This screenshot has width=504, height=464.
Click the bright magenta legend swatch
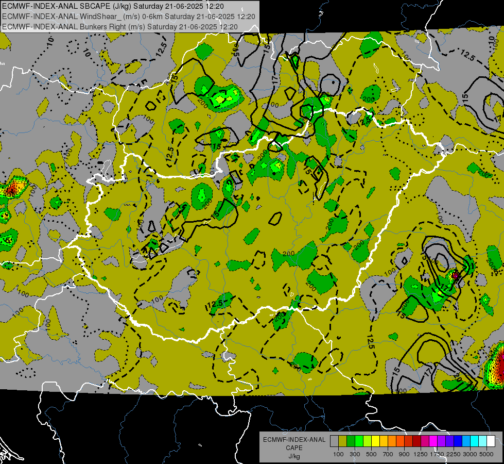coord(433,441)
